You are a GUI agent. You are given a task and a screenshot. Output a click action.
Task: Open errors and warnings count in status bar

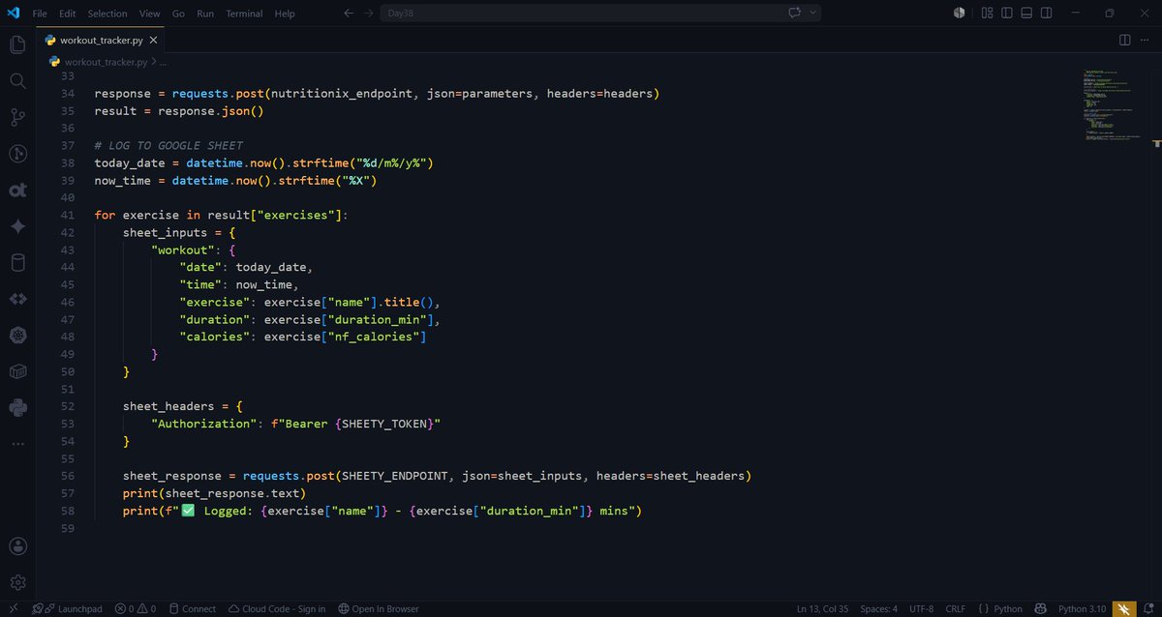136,608
